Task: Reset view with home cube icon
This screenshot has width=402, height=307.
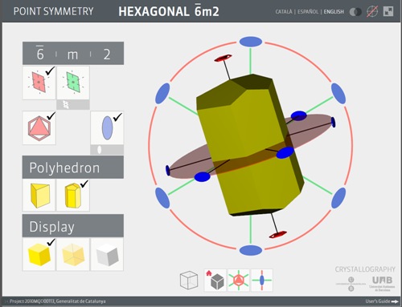Action: tap(215, 280)
